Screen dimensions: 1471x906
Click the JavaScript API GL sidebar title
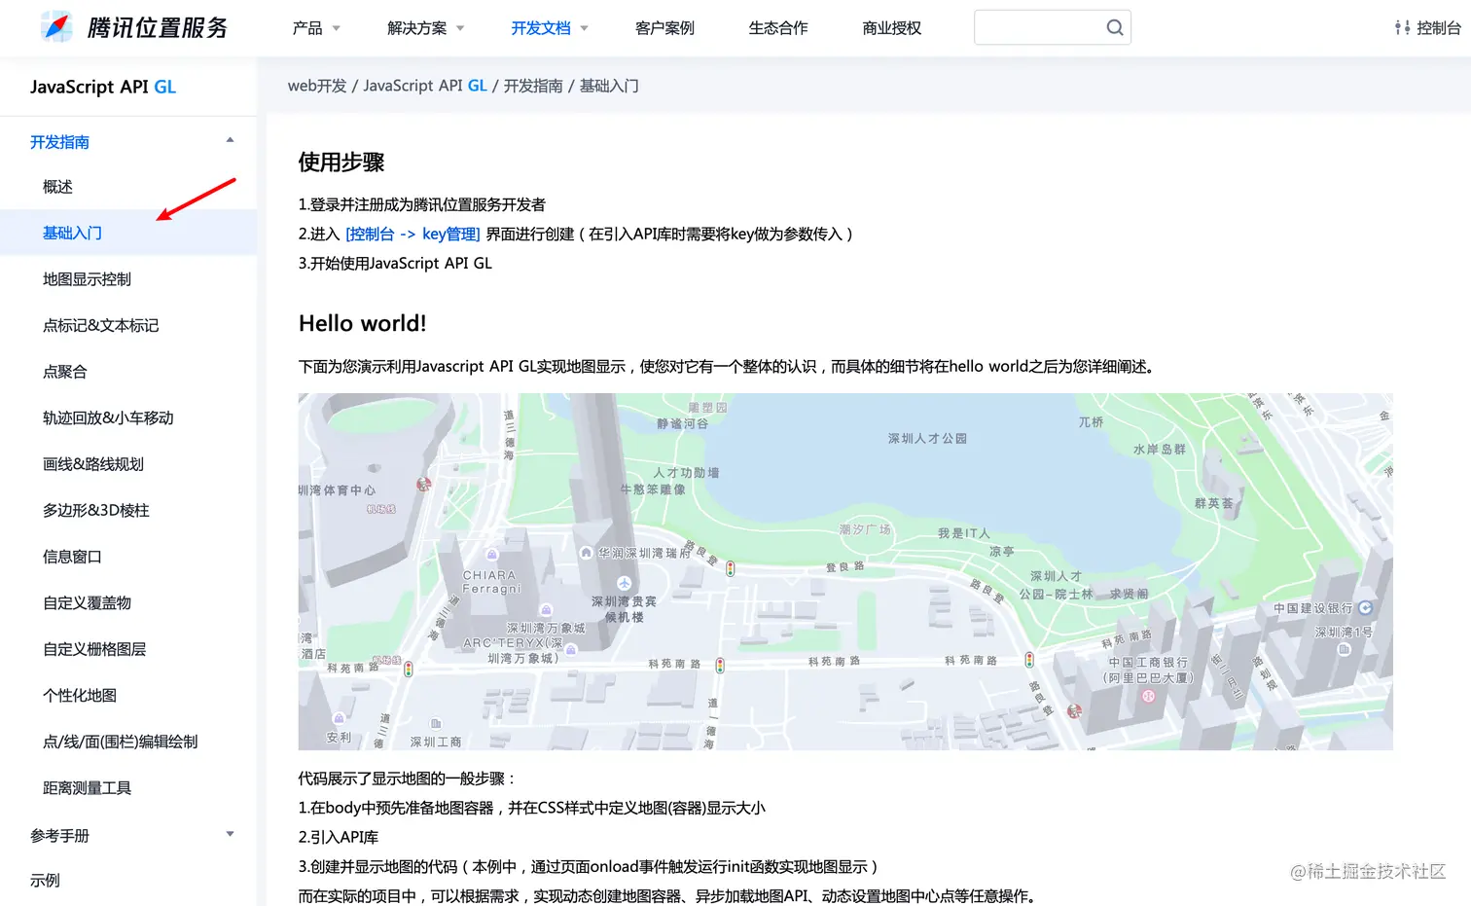pyautogui.click(x=103, y=87)
